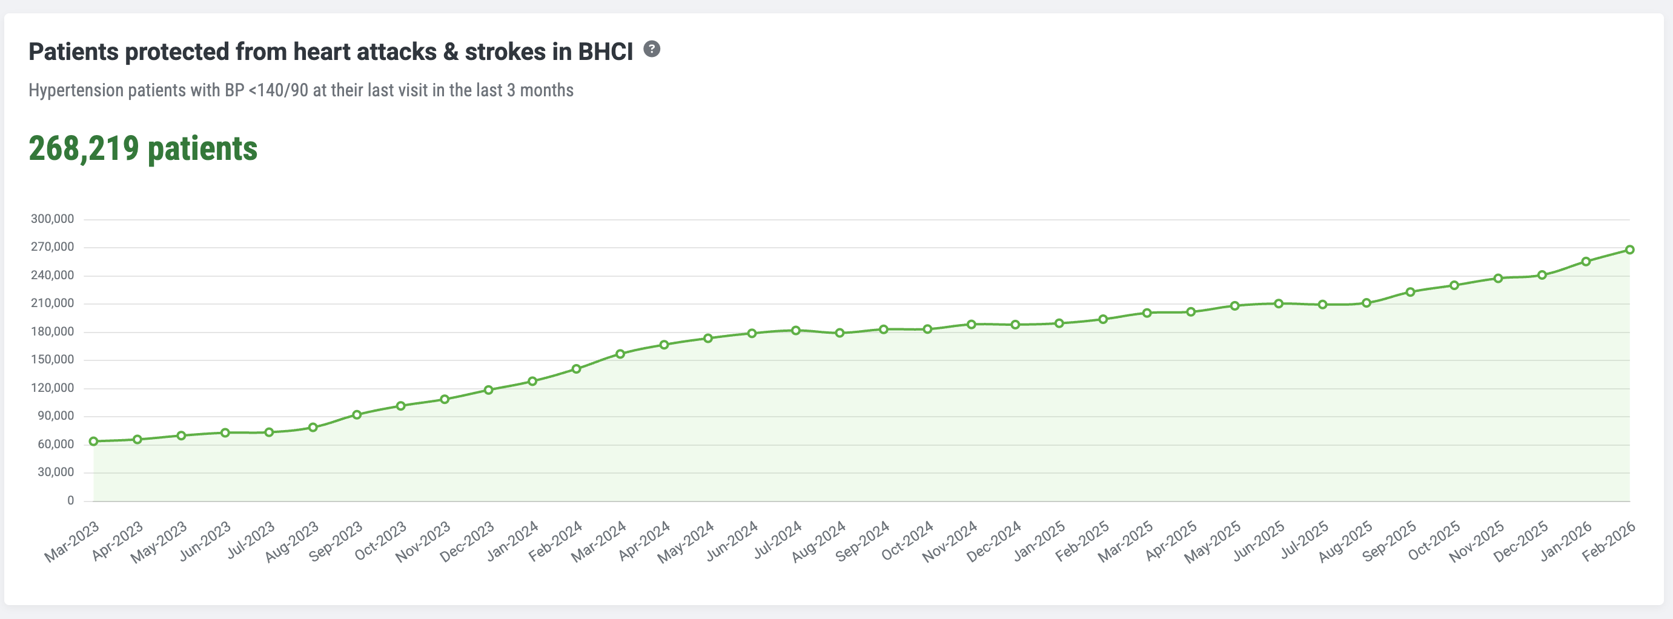This screenshot has height=619, width=1673.
Task: Click the Jan-2025 data point marker
Action: pyautogui.click(x=1059, y=323)
